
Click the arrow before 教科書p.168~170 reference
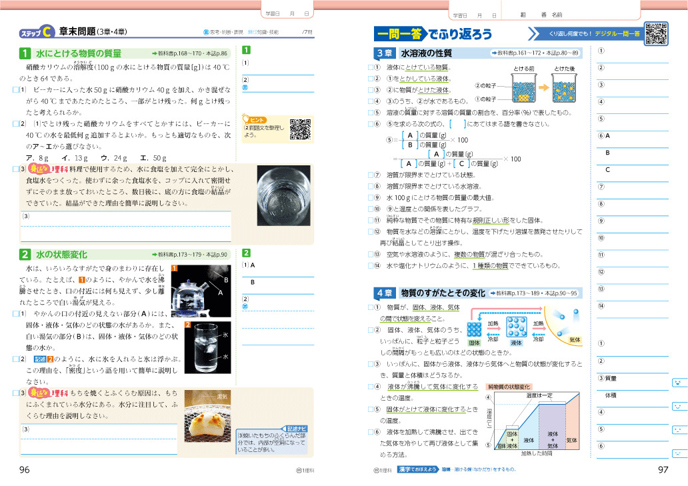(x=155, y=53)
